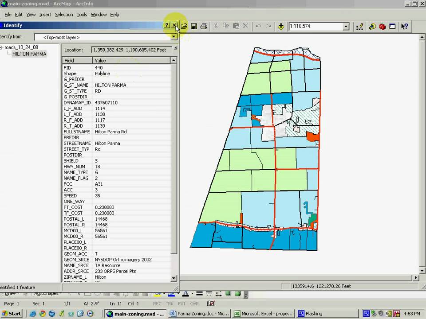Open the Identify from layer dropdown
The image size is (426, 319).
pos(174,37)
